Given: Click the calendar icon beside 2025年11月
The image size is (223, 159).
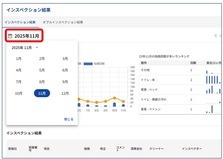Looking at the screenshot, I should (x=10, y=36).
